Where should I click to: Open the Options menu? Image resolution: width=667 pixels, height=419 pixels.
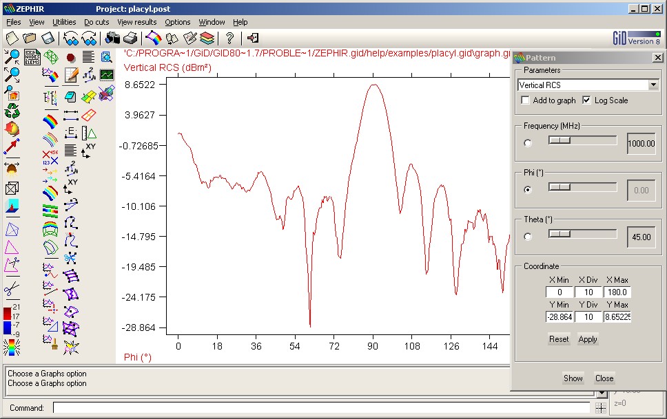(x=177, y=22)
